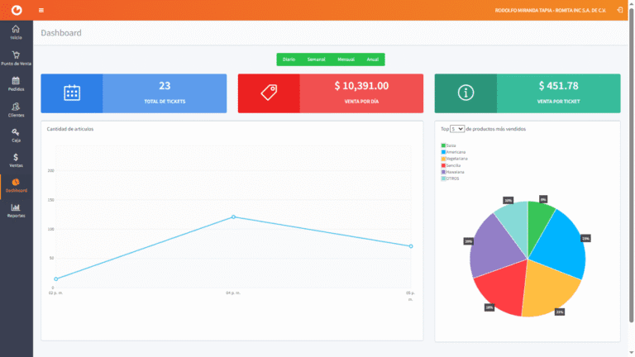Open the Clientes sidebar icon
The width and height of the screenshot is (635, 357).
[x=16, y=107]
